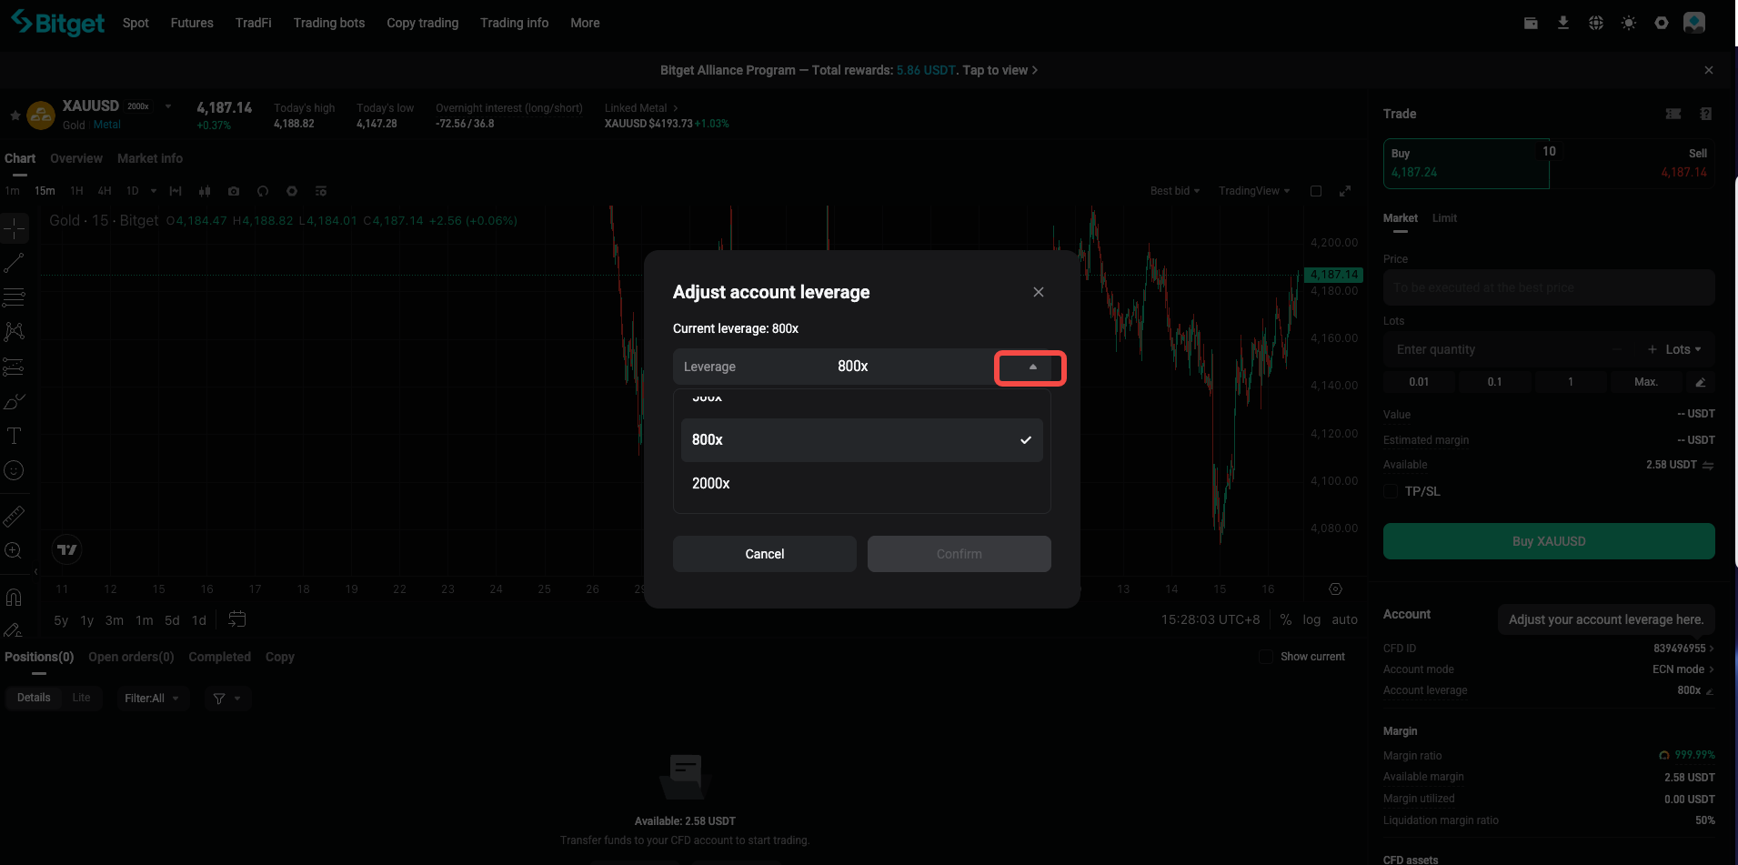Select the 4H chart interval
1738x865 pixels.
(105, 191)
